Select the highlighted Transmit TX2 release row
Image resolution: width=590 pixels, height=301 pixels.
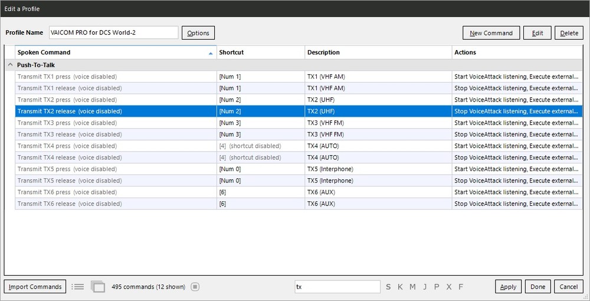coord(299,111)
